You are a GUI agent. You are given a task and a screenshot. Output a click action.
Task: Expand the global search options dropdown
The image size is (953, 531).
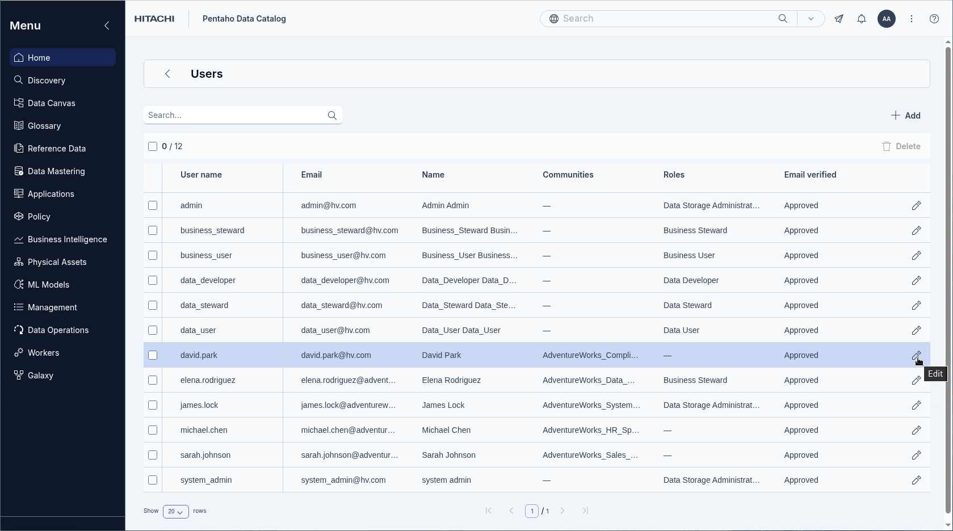(x=811, y=19)
